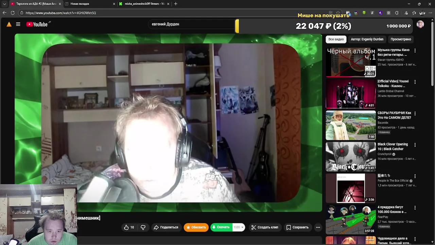The image size is (435, 245).
Task: Open browser extensions puzzle icon
Action: tap(397, 13)
